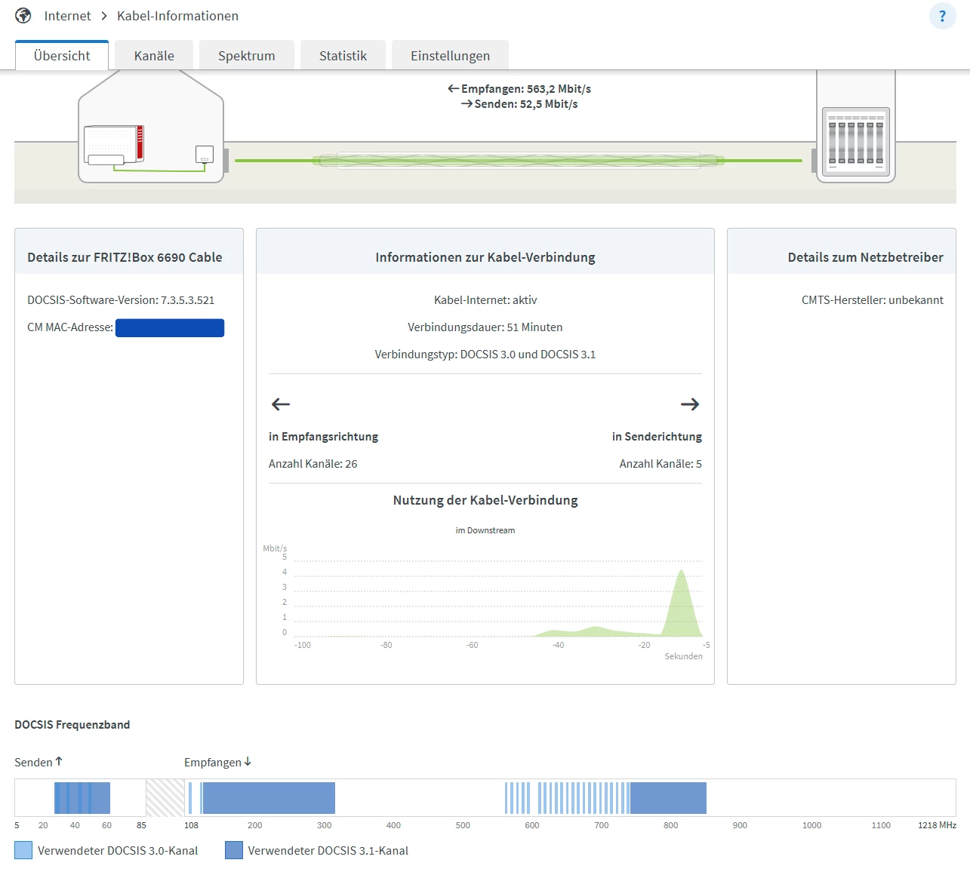The height and width of the screenshot is (875, 970).
Task: Click the globe Internet icon
Action: [23, 16]
